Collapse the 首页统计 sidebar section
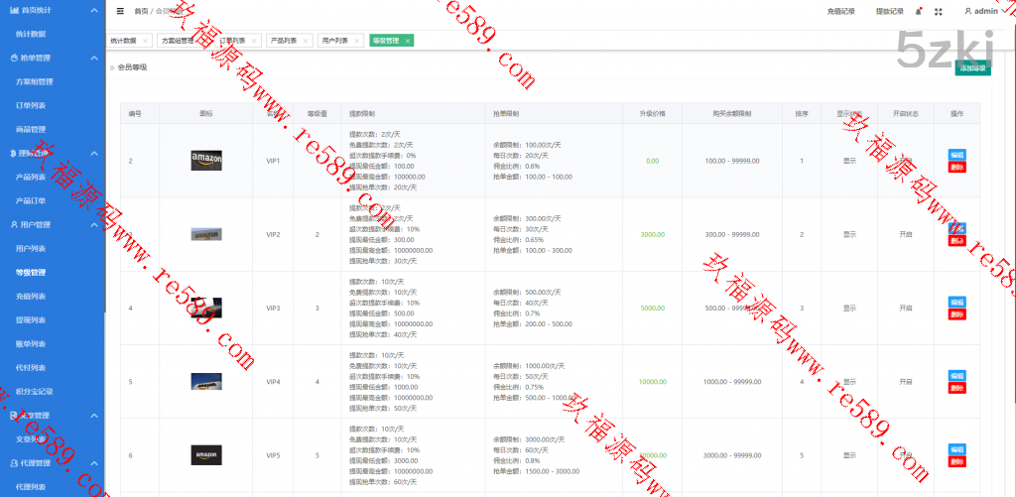This screenshot has height=497, width=1016. [93, 10]
